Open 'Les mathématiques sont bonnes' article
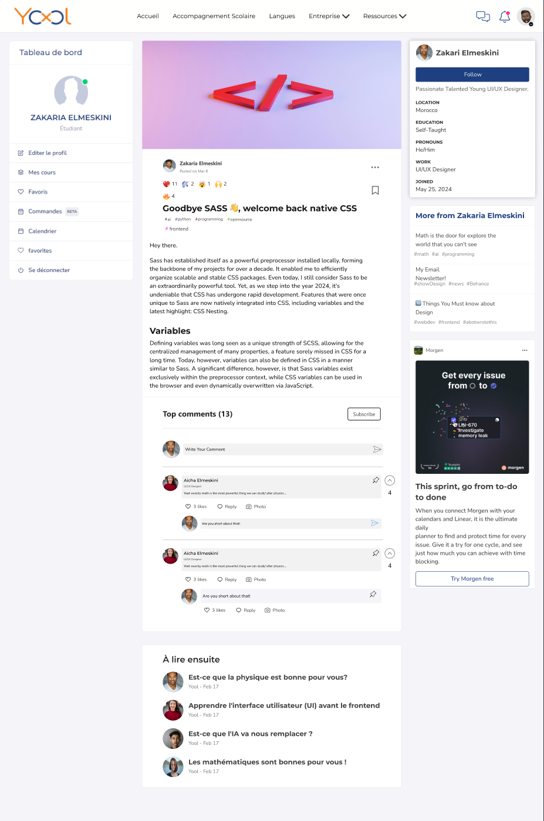Viewport: 544px width, 821px height. [x=268, y=762]
